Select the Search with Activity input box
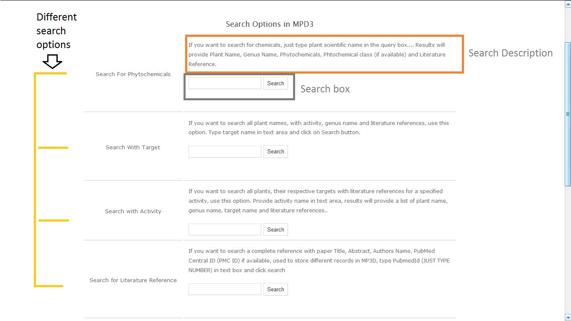 click(x=224, y=229)
